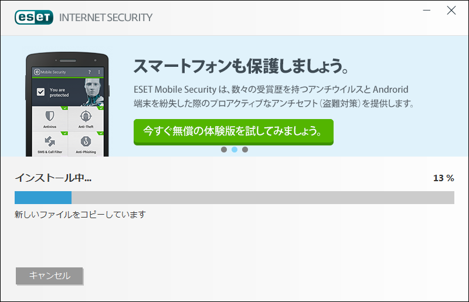Select the third carousel dot indicator

(x=245, y=150)
